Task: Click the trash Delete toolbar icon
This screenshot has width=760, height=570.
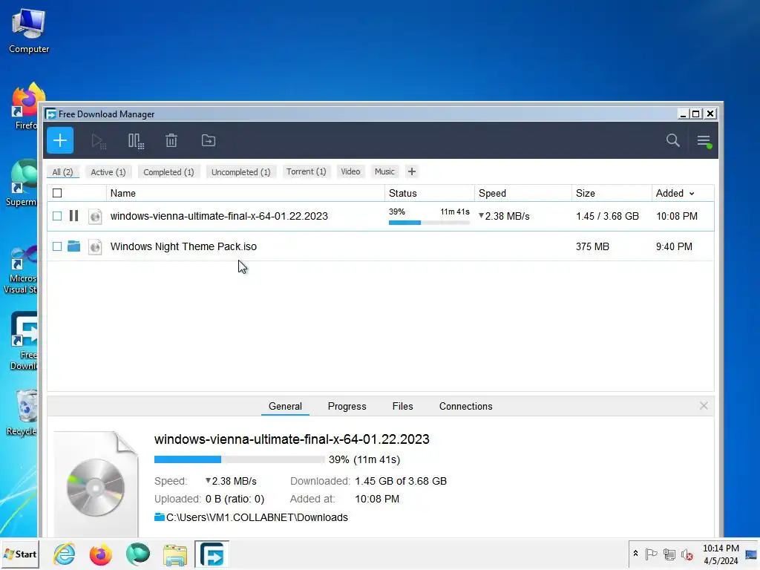Action: (171, 140)
